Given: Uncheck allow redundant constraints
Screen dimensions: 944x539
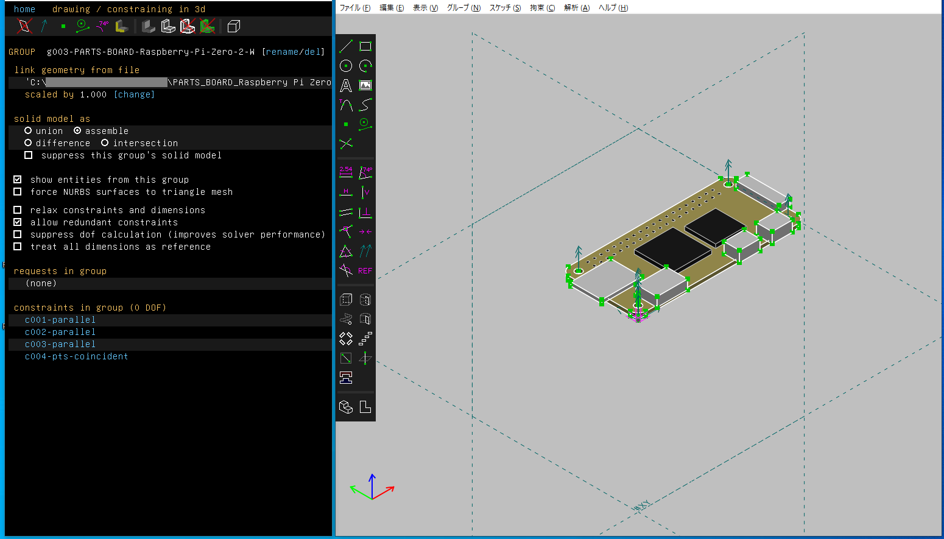Looking at the screenshot, I should tap(18, 222).
